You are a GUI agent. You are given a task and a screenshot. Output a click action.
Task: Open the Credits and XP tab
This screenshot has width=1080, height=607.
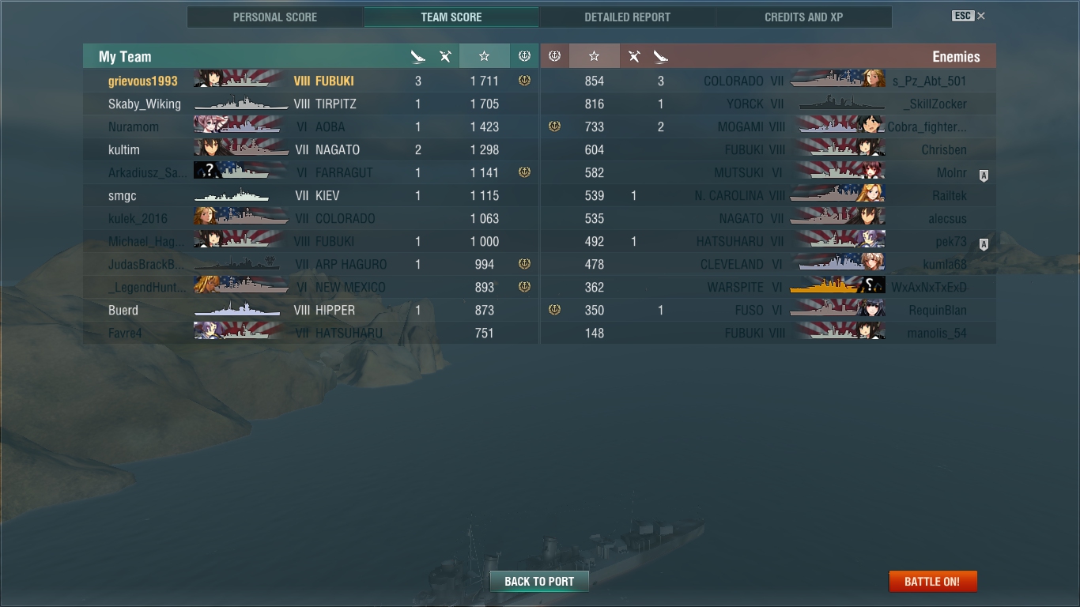[803, 17]
